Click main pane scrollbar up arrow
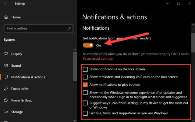This screenshot has width=195, height=122. click(x=193, y=25)
